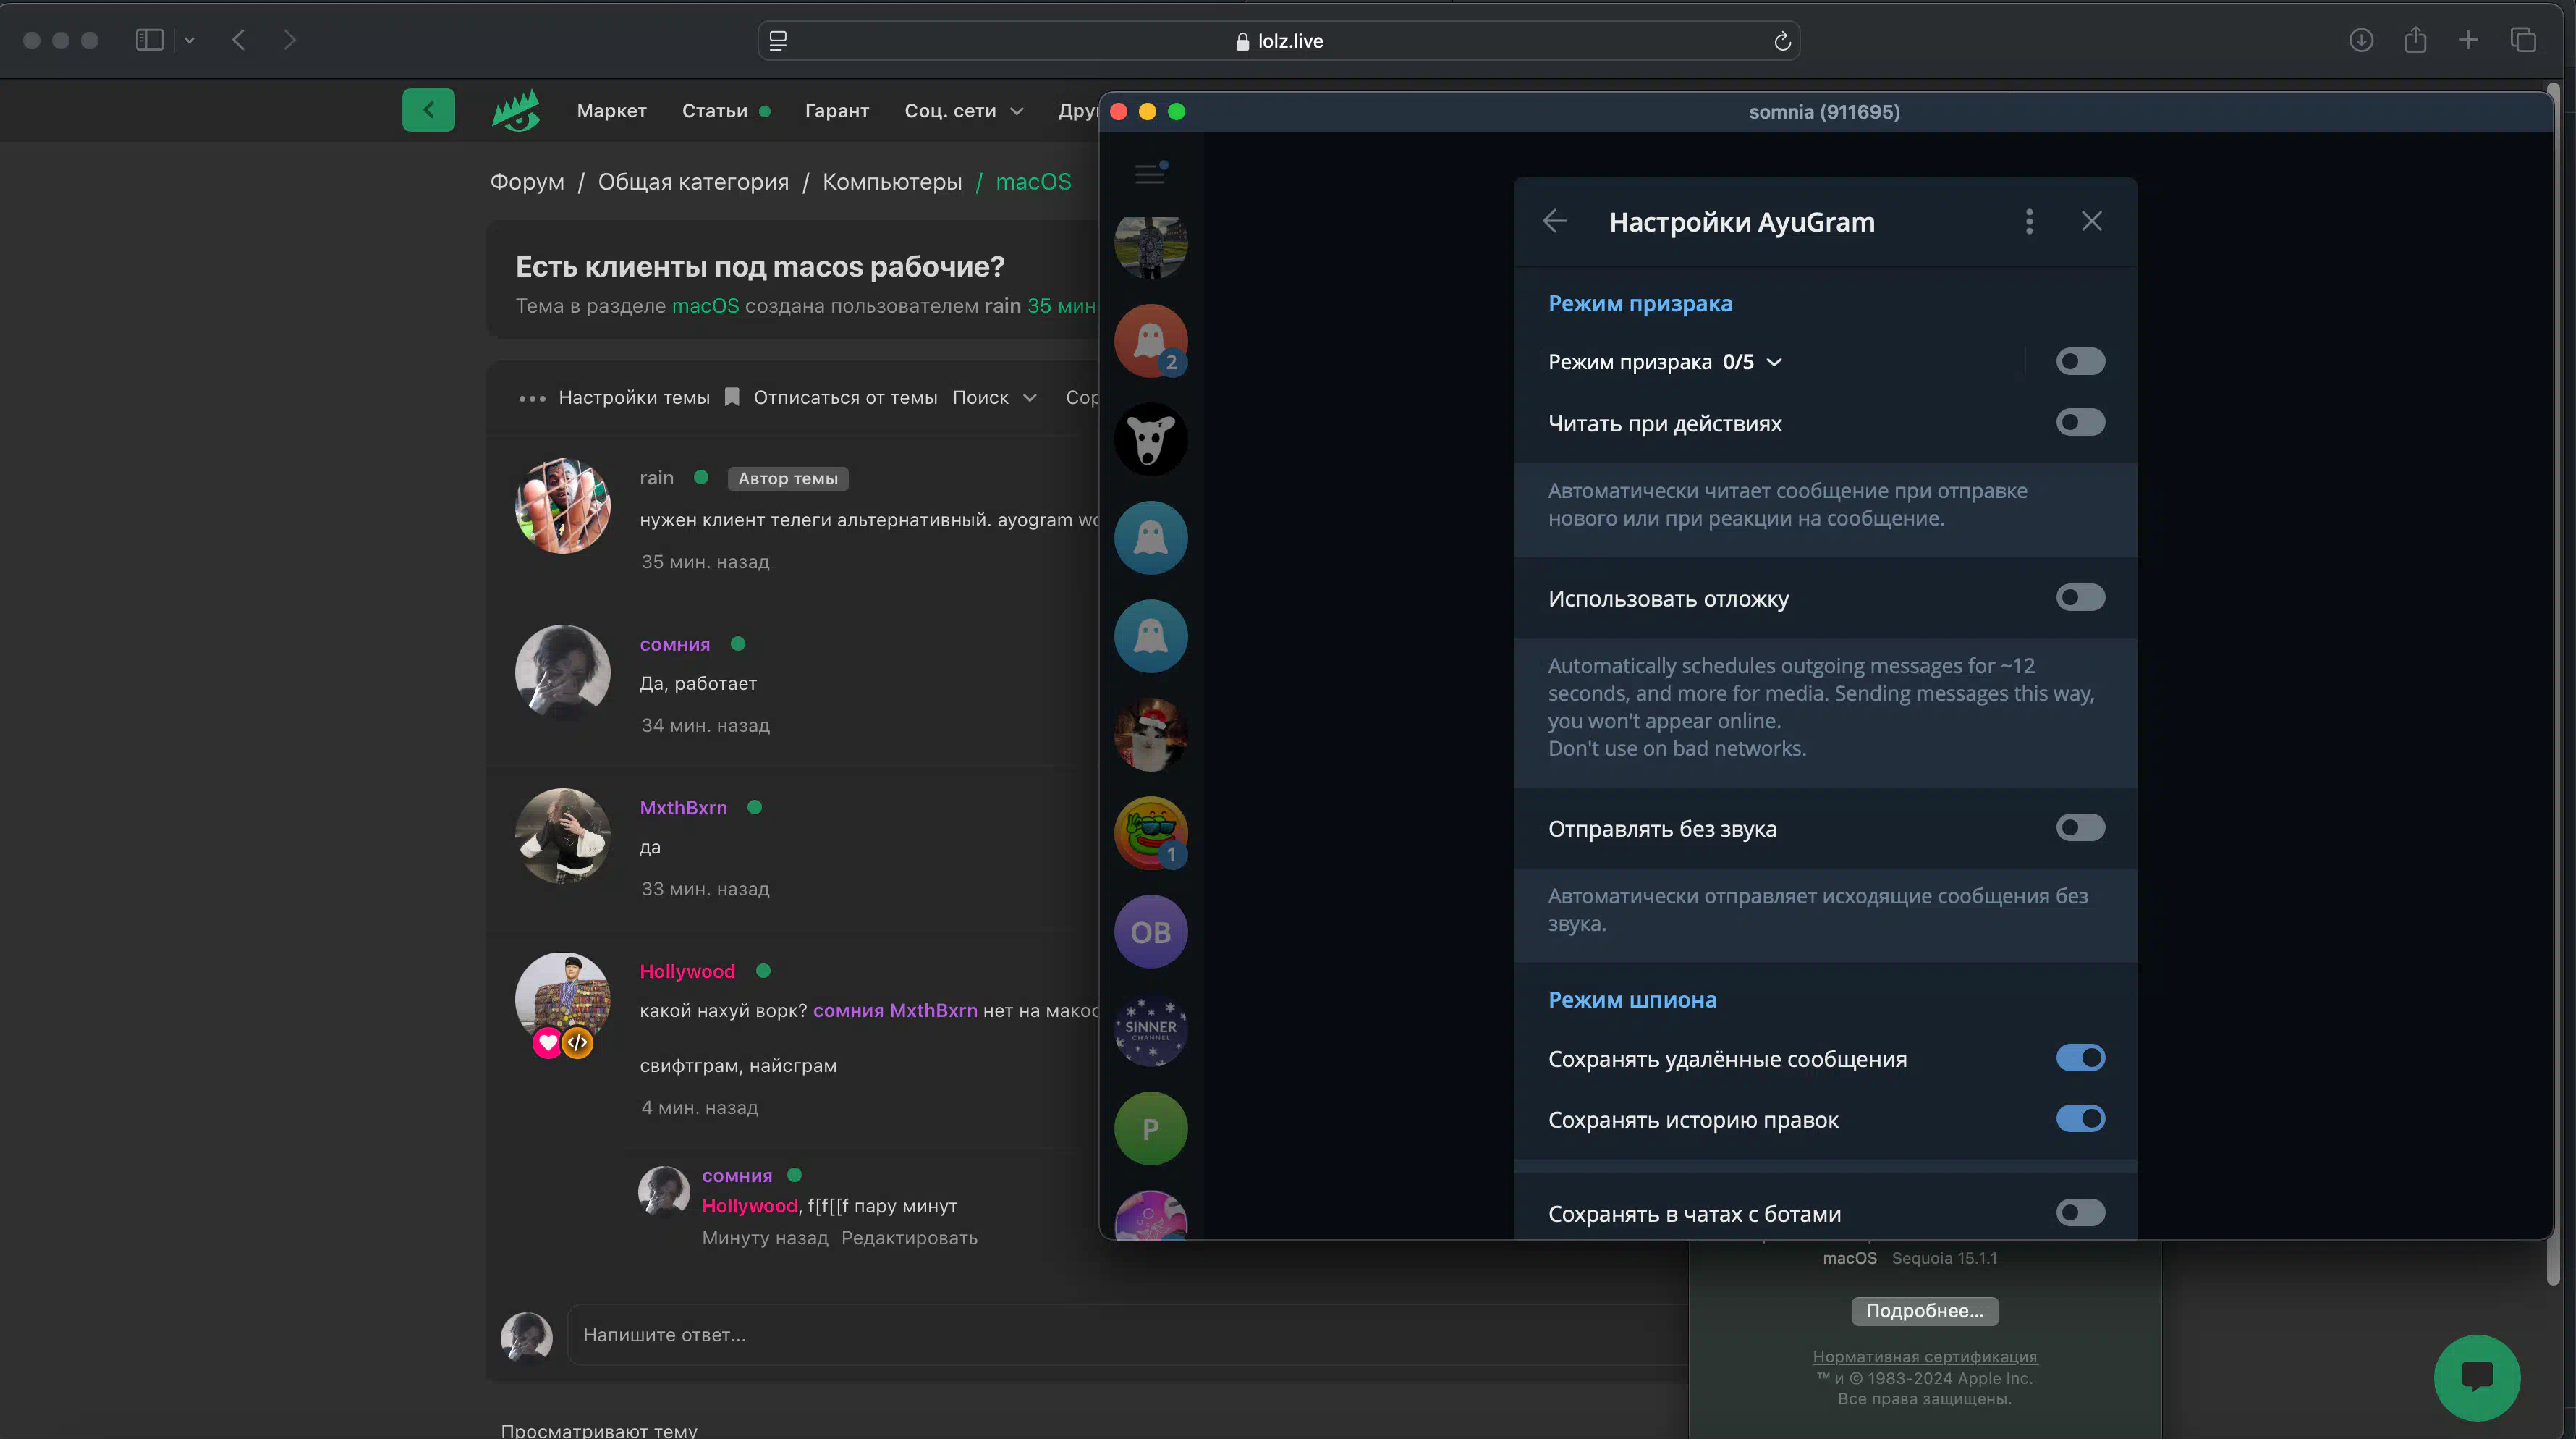Disable Сохранять историю правок switch
Viewport: 2576px width, 1439px height.
pos(2080,1118)
